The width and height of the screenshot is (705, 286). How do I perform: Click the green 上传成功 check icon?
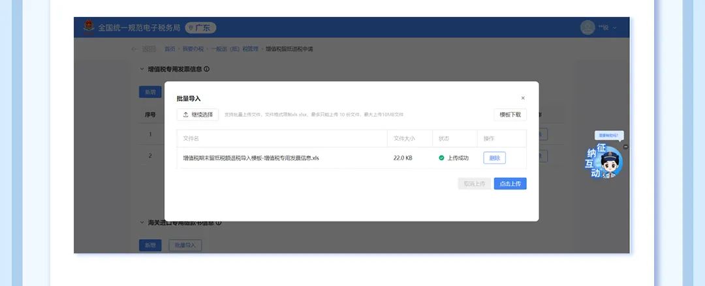tap(441, 158)
